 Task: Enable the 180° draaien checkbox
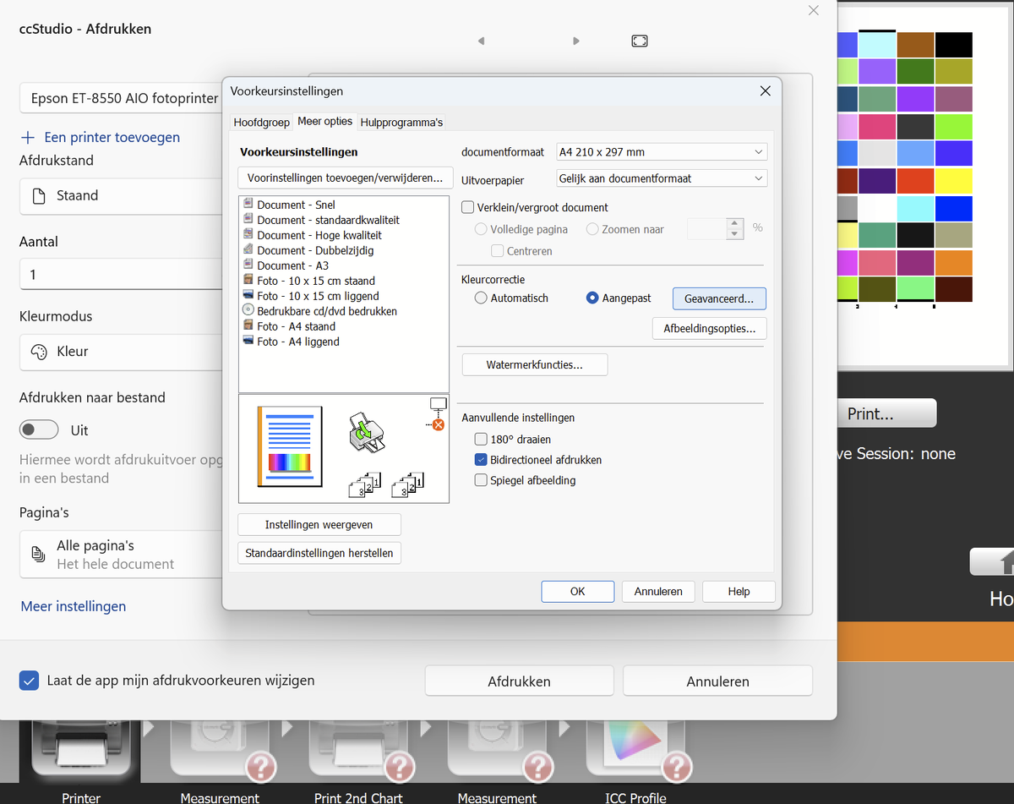pyautogui.click(x=481, y=440)
